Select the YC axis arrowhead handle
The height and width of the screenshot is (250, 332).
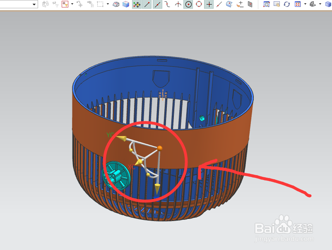pyautogui.click(x=122, y=138)
